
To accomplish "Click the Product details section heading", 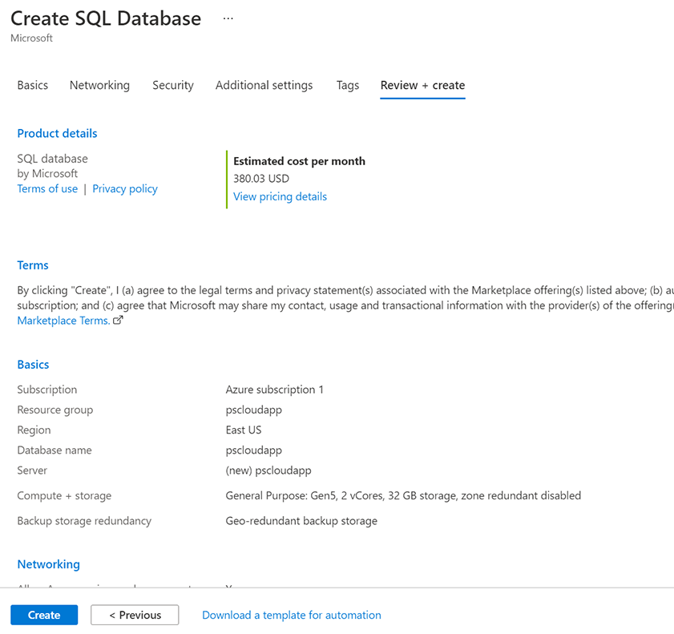I will pyautogui.click(x=57, y=134).
